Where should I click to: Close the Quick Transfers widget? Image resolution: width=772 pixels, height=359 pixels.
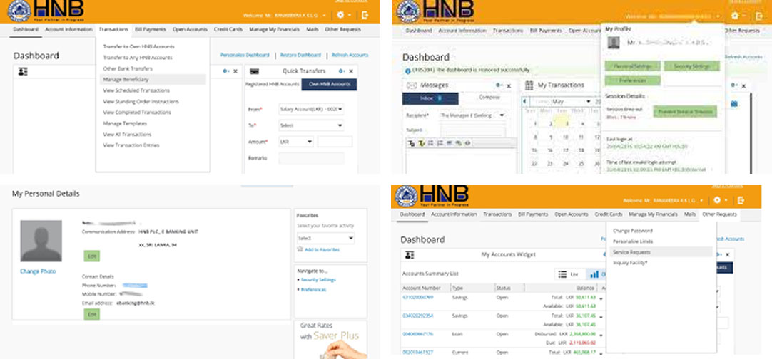(x=352, y=71)
